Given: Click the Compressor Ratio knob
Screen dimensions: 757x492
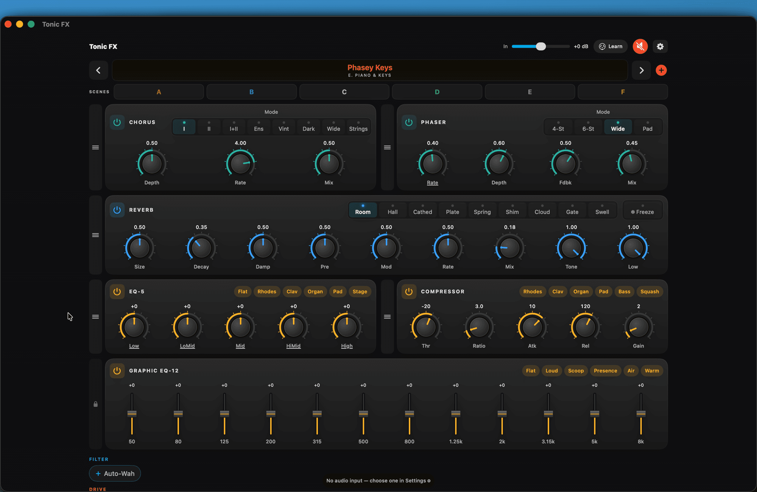Looking at the screenshot, I should (x=479, y=326).
